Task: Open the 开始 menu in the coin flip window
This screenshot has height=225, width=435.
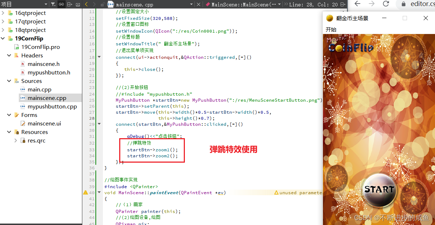Action: [x=331, y=30]
